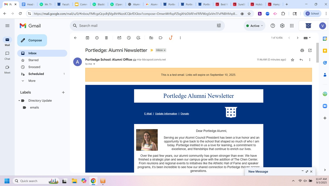
Task: Mark the message as important
Action: pyautogui.click(x=152, y=50)
